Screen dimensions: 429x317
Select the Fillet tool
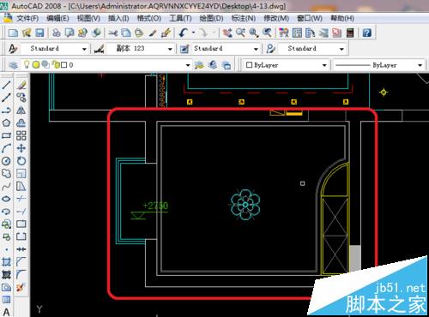(x=21, y=274)
